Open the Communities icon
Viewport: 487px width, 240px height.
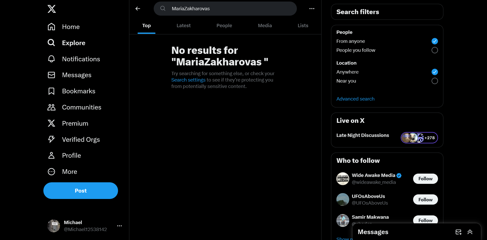pos(51,107)
